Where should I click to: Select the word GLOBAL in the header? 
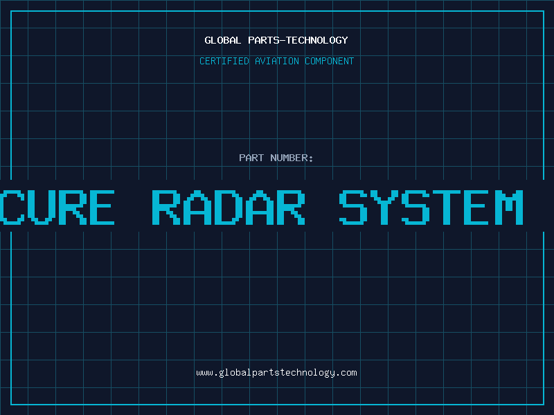[x=222, y=40]
